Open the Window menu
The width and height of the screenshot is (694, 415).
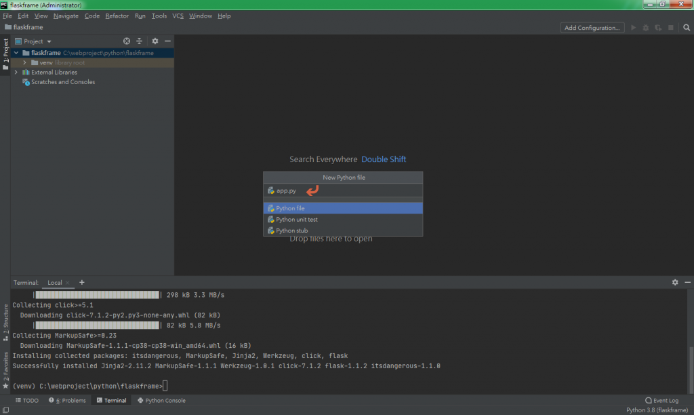tap(201, 16)
